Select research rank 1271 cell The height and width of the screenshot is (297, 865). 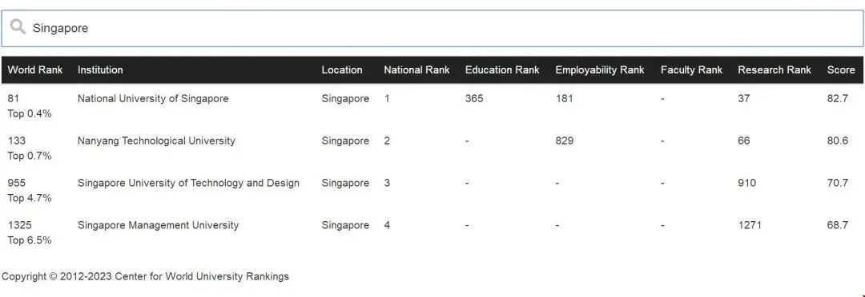[x=750, y=225]
